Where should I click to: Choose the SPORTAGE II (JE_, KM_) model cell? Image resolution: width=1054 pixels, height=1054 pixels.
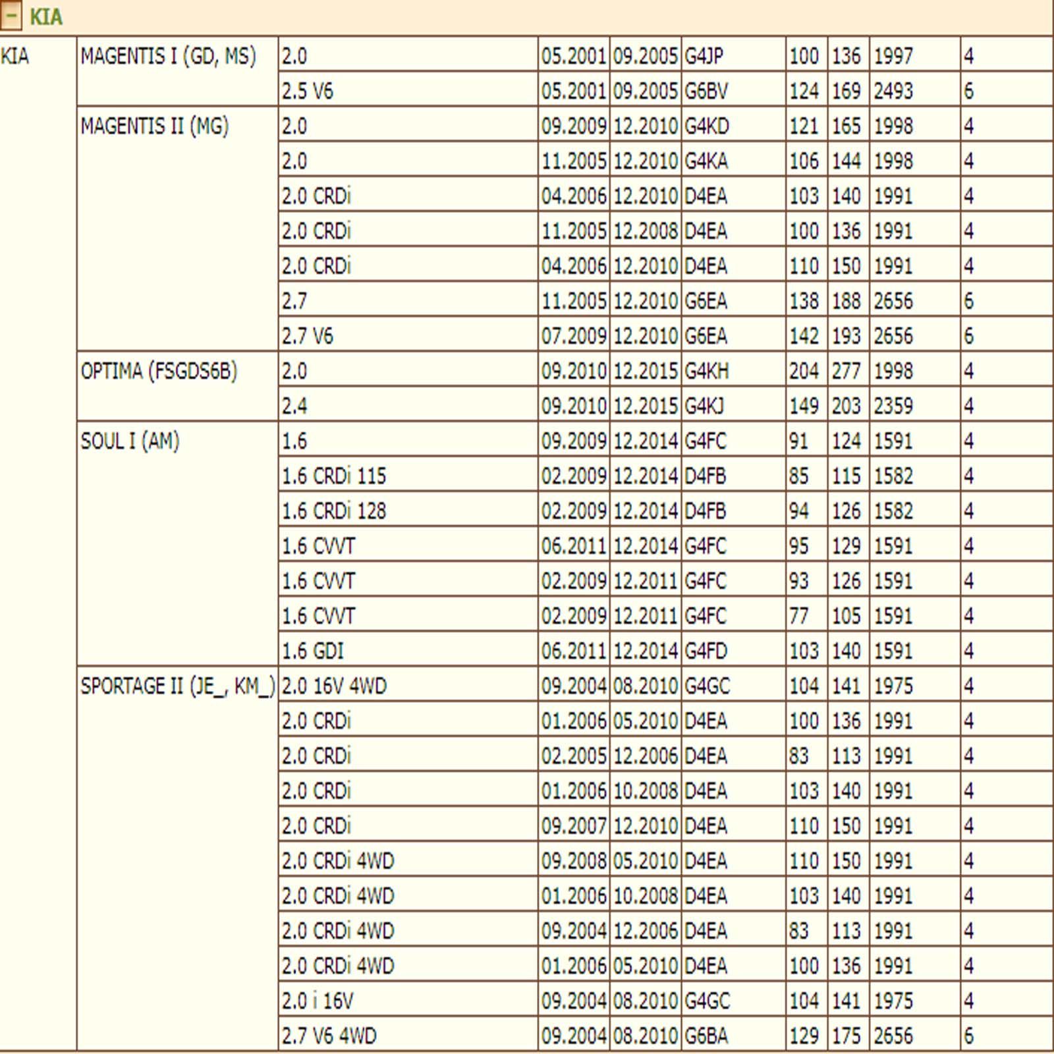coord(177,686)
